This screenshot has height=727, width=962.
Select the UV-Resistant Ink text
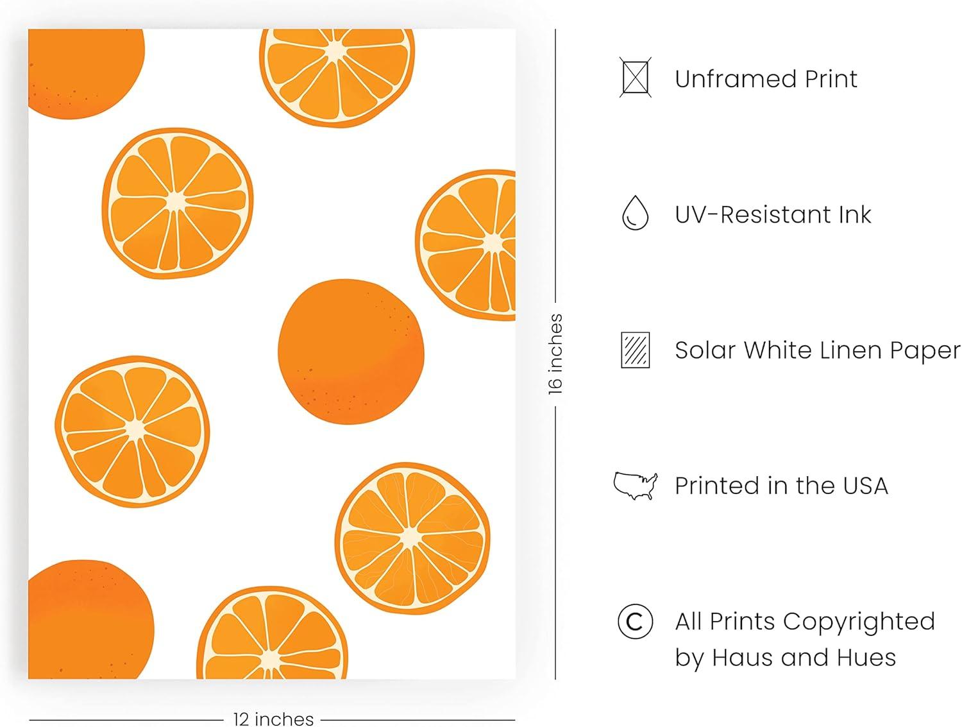773,214
